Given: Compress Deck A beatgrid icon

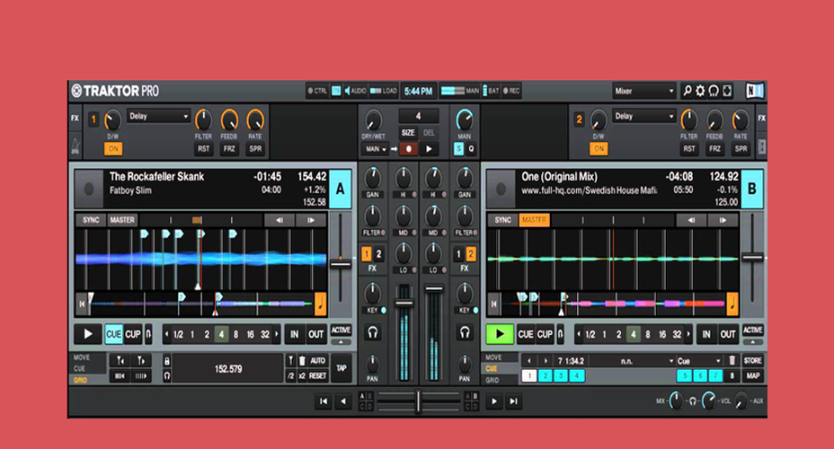Looking at the screenshot, I should [x=120, y=375].
